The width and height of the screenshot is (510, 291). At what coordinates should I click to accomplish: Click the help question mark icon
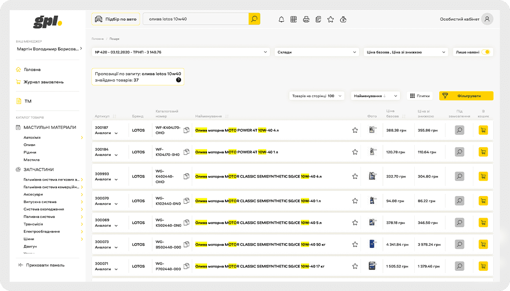[178, 80]
